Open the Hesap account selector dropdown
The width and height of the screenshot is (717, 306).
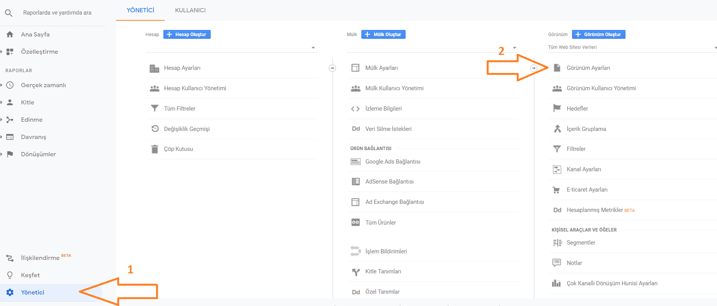(x=231, y=48)
